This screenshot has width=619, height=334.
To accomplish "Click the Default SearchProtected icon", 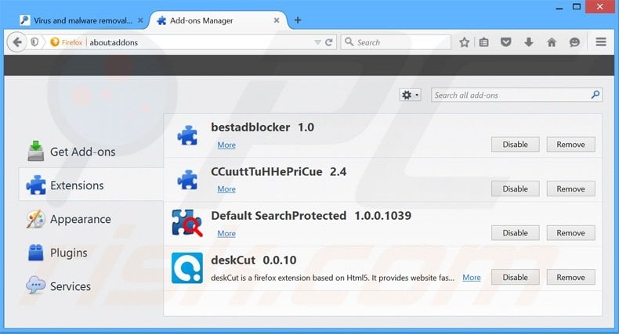I will click(187, 223).
